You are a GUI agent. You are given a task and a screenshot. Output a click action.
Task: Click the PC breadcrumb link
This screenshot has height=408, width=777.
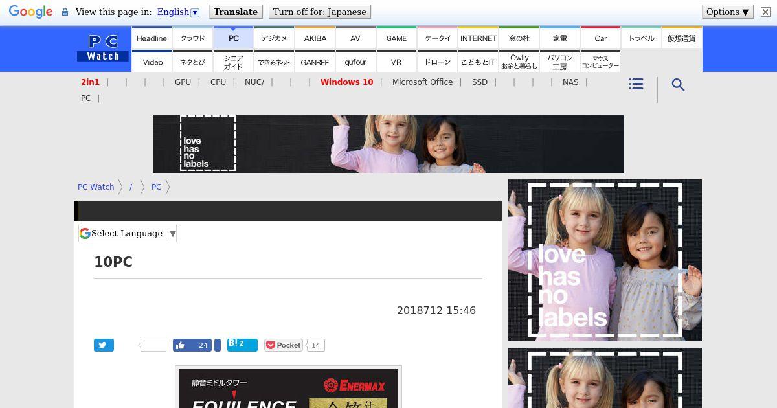coord(156,187)
